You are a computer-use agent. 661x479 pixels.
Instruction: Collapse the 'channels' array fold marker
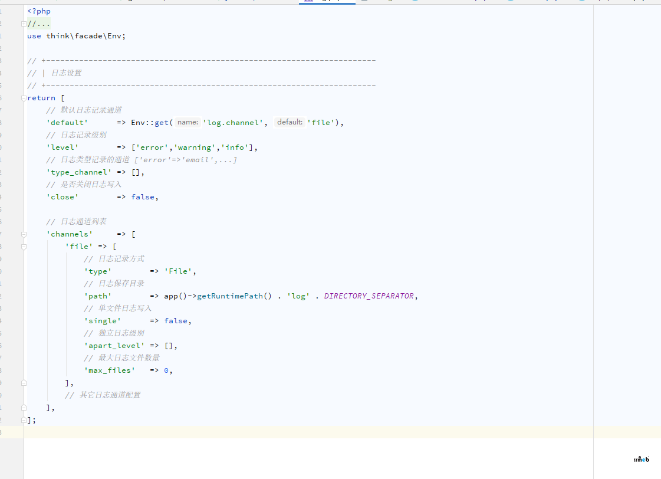point(24,234)
